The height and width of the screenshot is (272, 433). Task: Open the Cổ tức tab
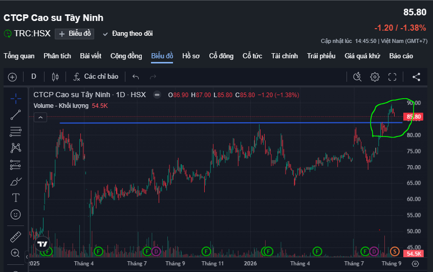click(252, 56)
